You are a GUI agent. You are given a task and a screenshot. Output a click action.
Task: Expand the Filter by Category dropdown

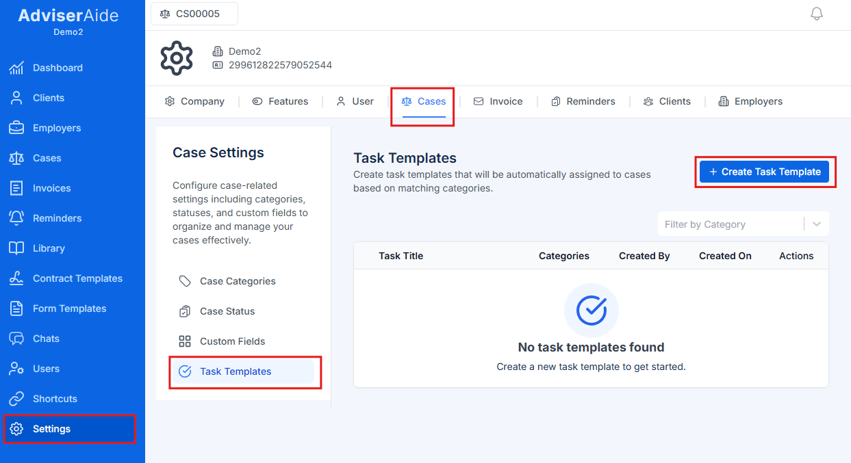pyautogui.click(x=743, y=224)
